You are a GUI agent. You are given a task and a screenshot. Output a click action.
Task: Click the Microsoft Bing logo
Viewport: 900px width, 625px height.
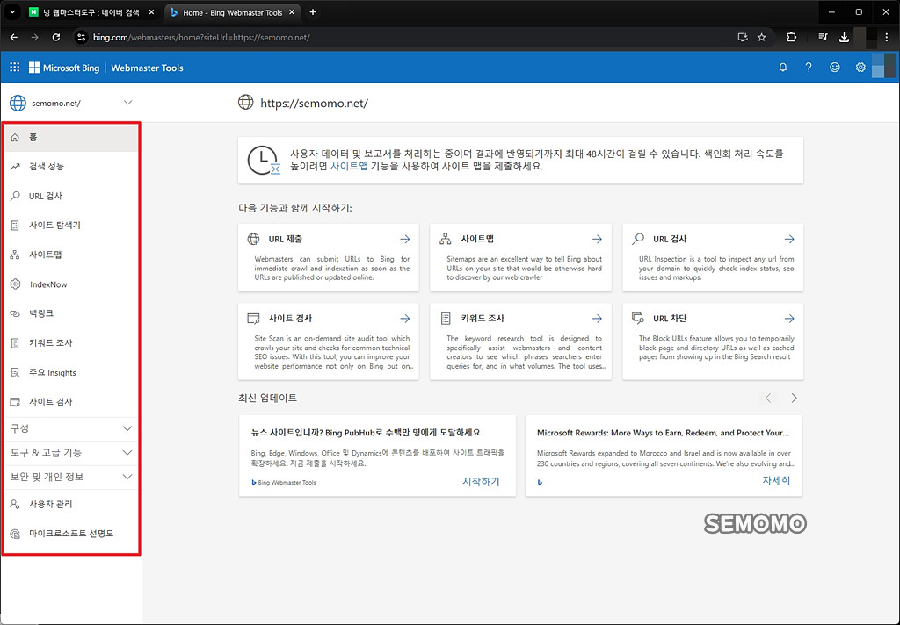tap(64, 68)
